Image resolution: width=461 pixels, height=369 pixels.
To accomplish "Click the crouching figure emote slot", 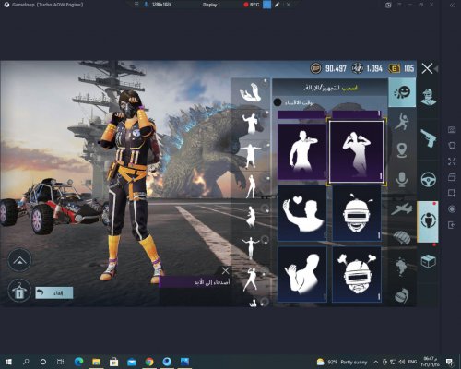I will 252,217.
